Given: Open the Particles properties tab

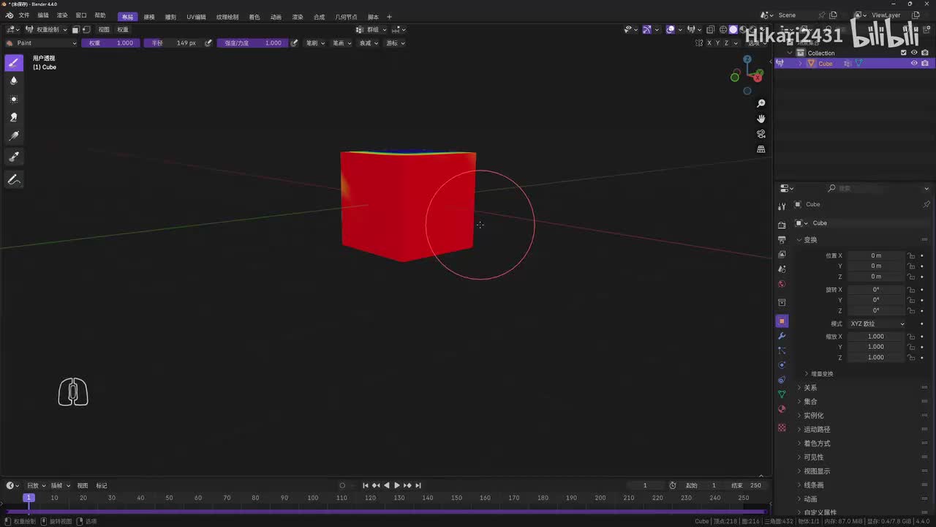Looking at the screenshot, I should [782, 351].
